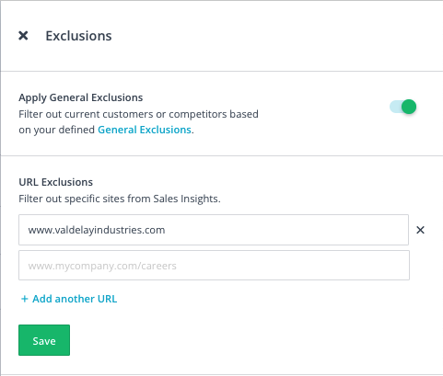Disable the Apply General Exclusions toggle
The width and height of the screenshot is (443, 376).
click(x=402, y=107)
